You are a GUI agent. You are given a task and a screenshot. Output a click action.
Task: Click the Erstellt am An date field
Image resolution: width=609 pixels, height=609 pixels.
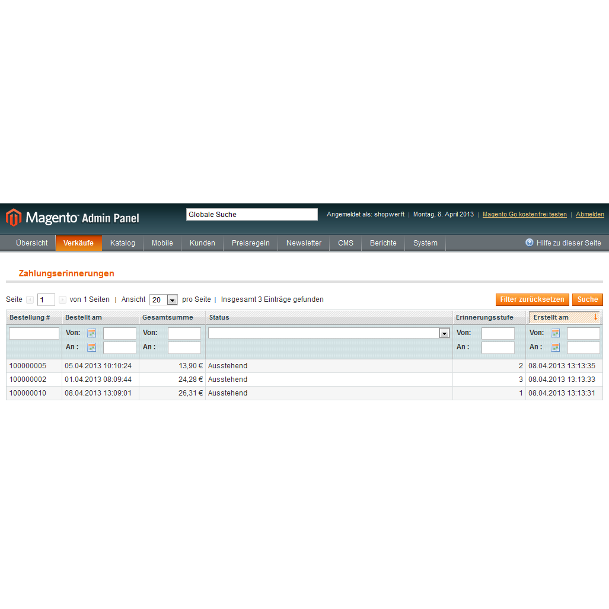click(584, 347)
